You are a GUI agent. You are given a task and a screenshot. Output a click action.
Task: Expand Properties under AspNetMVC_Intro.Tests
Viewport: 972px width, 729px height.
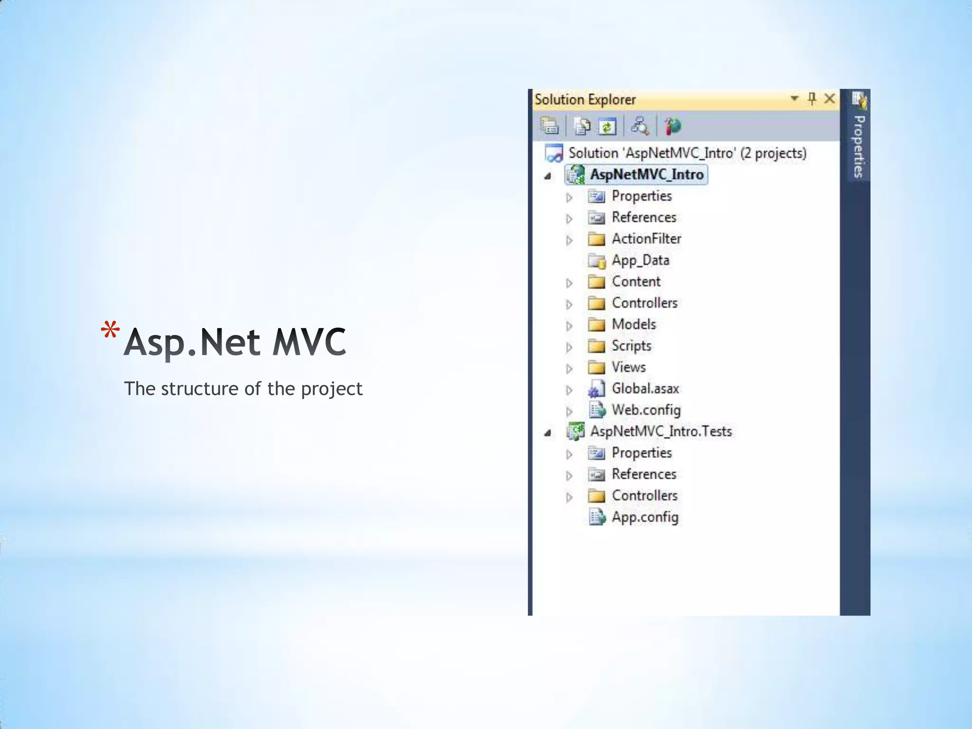(x=570, y=455)
